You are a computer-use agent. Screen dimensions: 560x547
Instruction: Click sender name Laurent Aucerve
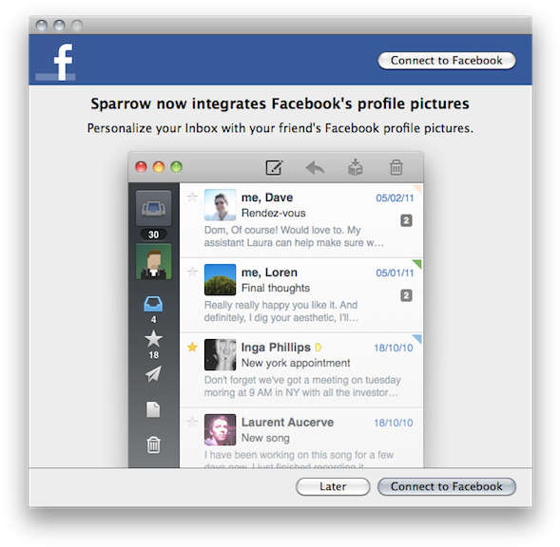287,422
